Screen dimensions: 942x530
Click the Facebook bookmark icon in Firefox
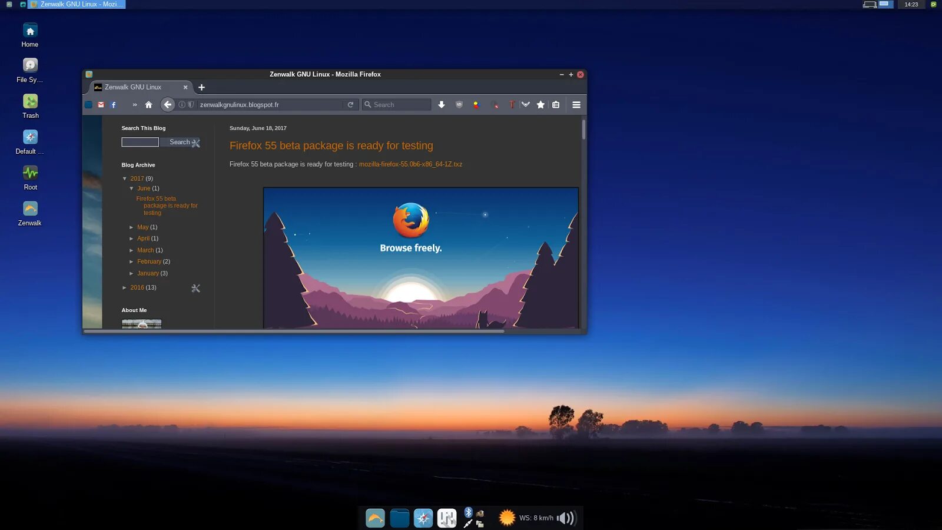tap(114, 105)
